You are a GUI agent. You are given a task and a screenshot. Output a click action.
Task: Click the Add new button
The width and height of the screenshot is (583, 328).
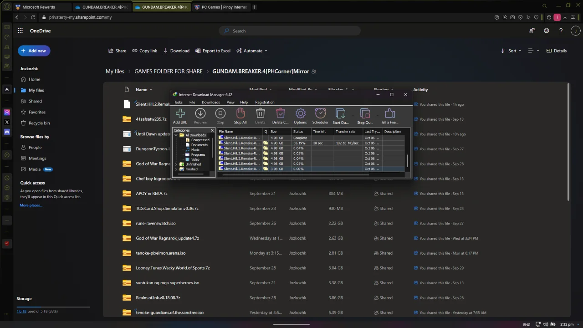pyautogui.click(x=34, y=51)
